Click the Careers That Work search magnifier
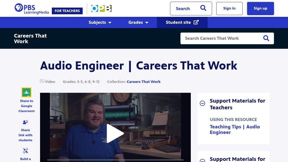 (x=266, y=38)
